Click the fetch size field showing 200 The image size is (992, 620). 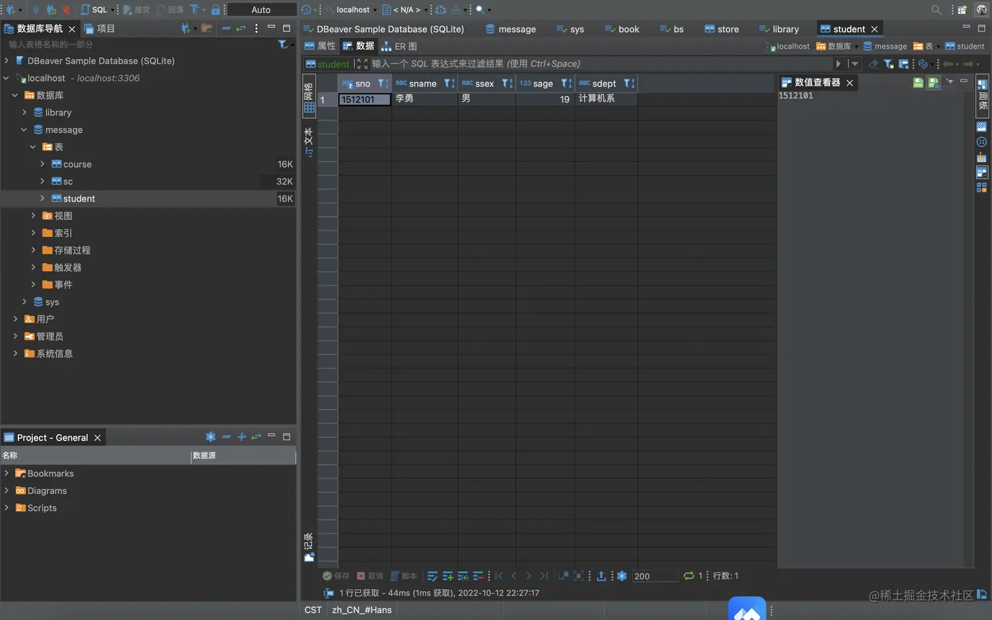(x=654, y=575)
